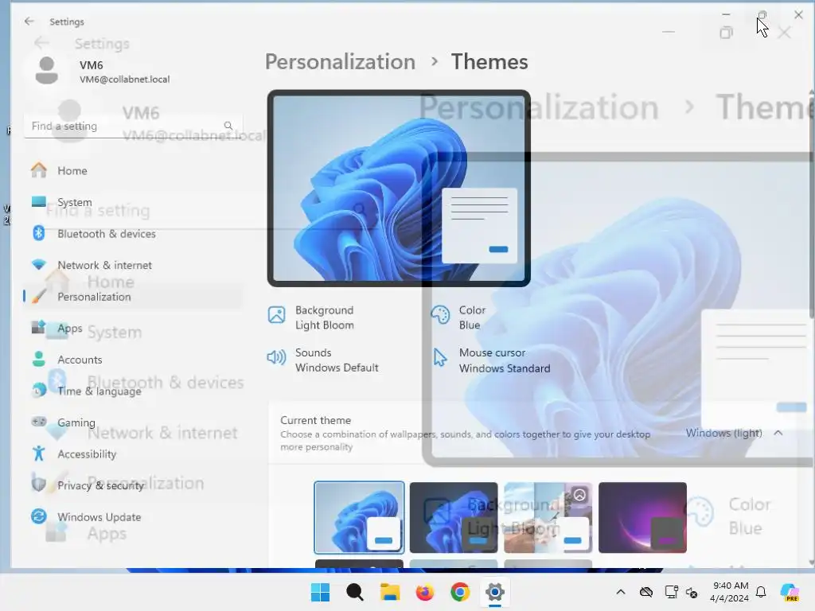Show hidden system tray icons
This screenshot has height=611, width=815.
pos(621,592)
